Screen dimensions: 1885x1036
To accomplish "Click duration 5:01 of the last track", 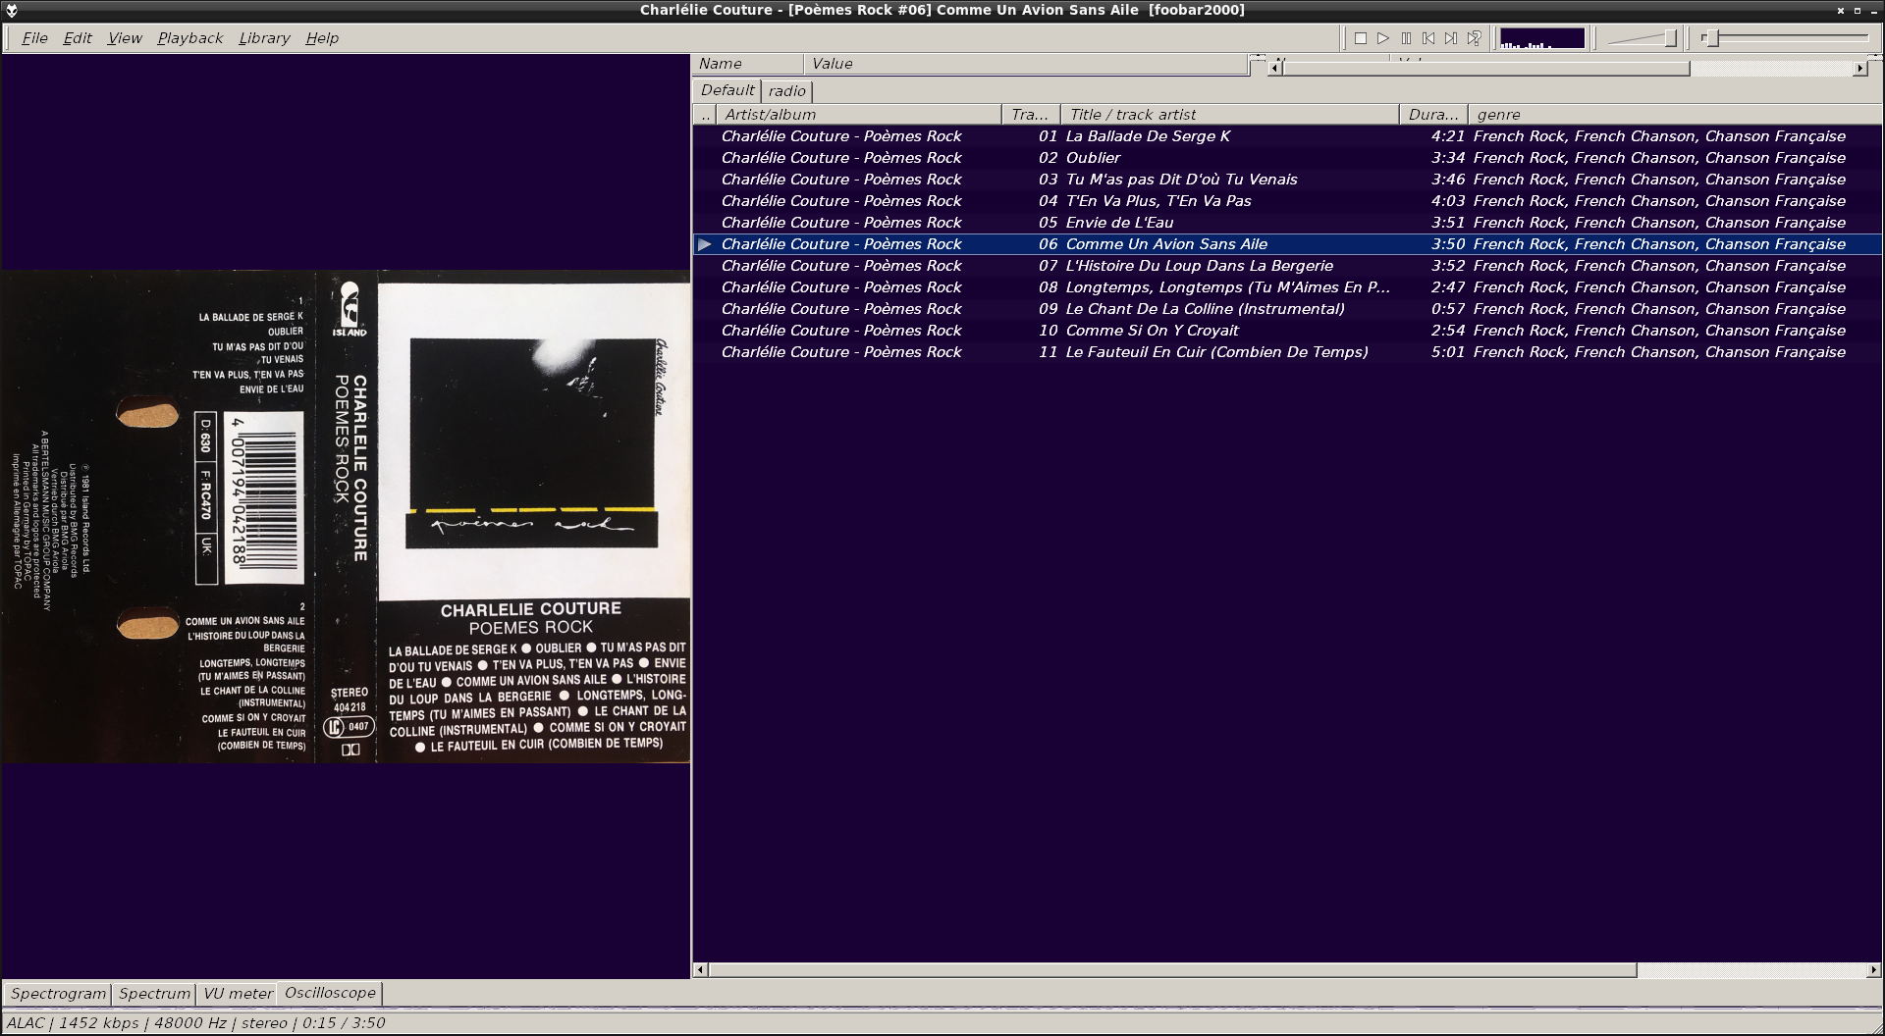I will [x=1447, y=352].
